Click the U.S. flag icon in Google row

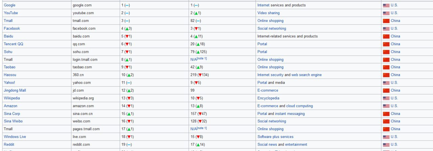point(386,5)
